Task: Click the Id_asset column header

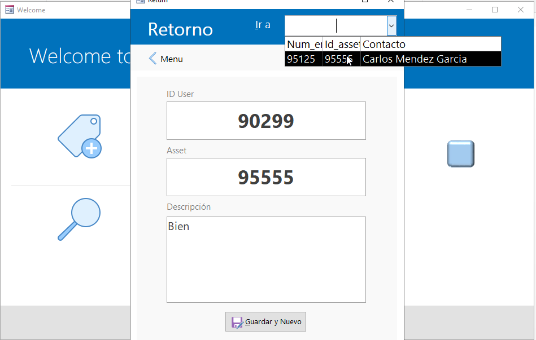Action: point(342,45)
